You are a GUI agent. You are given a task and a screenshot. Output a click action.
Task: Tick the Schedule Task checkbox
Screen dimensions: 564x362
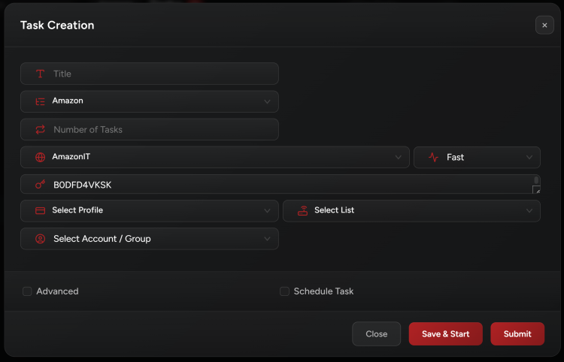284,291
